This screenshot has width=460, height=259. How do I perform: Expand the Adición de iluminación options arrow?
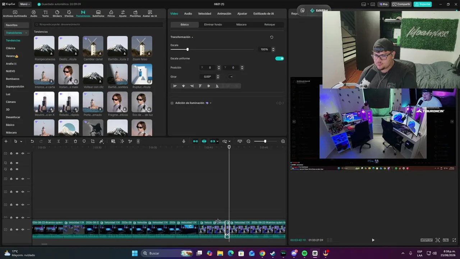click(211, 103)
